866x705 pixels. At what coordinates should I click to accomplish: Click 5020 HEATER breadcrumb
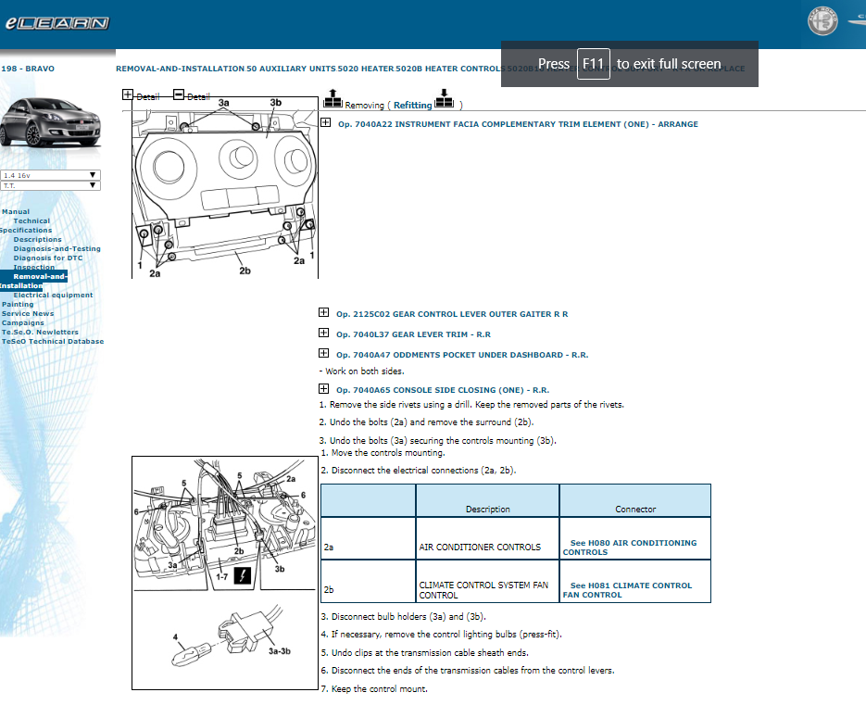(366, 69)
